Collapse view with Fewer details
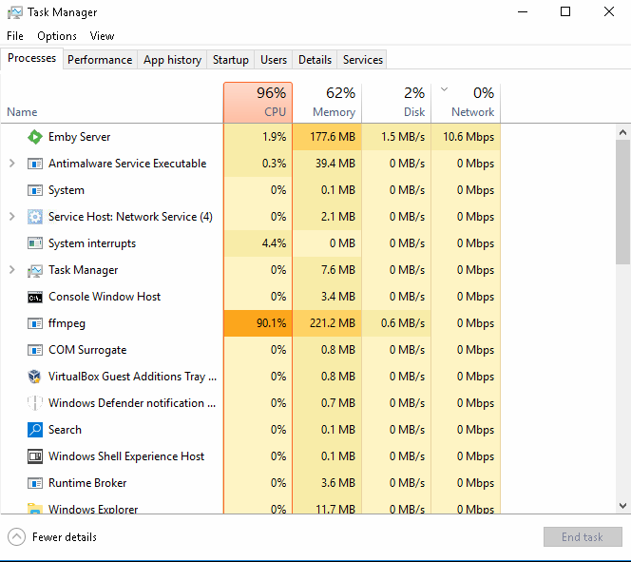Viewport: 631px width, 562px height. coord(53,537)
